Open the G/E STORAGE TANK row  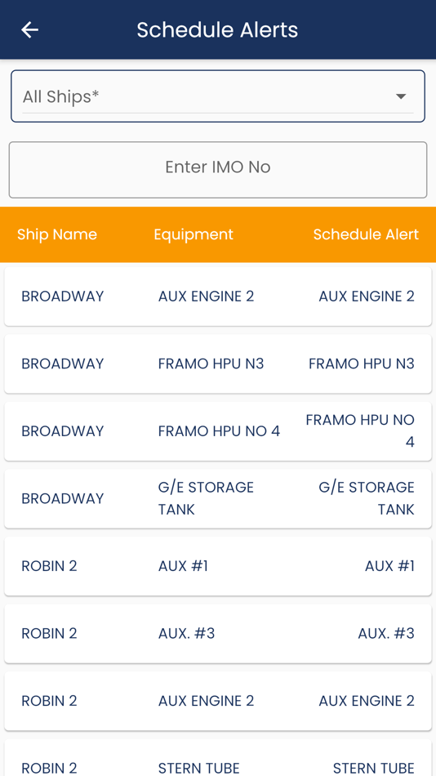(218, 498)
